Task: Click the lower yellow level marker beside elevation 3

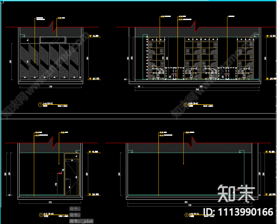Action: pyautogui.click(x=90, y=194)
